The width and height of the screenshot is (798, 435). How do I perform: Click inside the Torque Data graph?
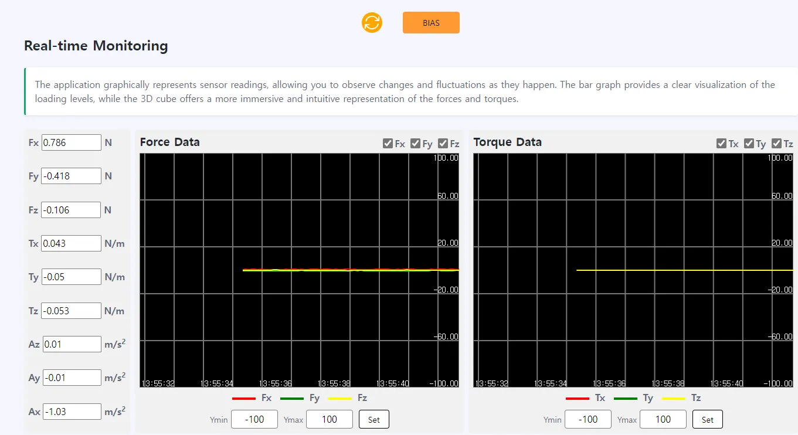coord(633,270)
